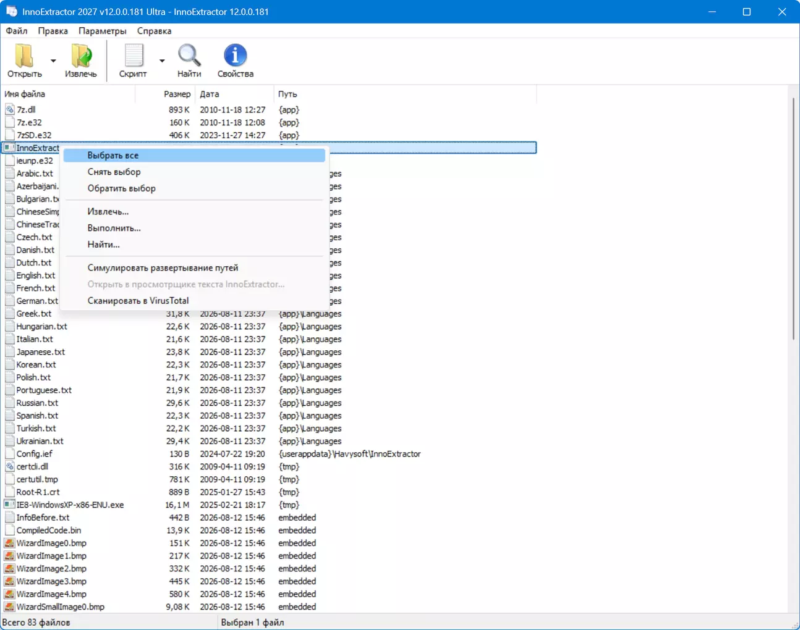800x630 pixels.
Task: Click the Greek.txt file icon
Action: [9, 314]
